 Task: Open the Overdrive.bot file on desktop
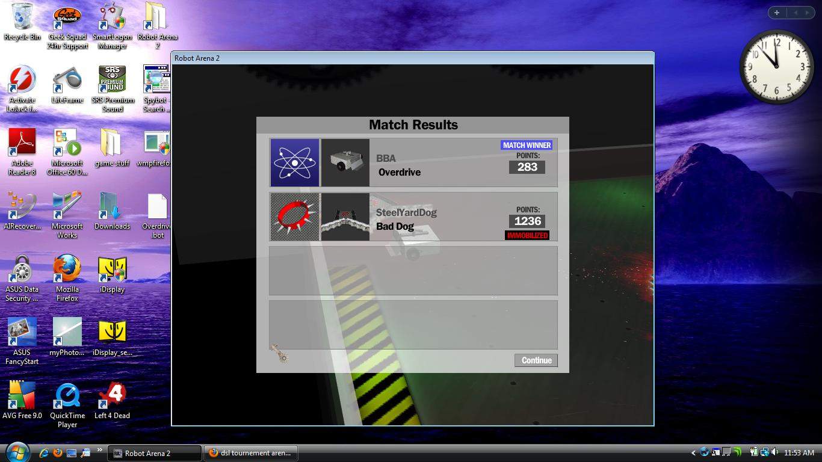pyautogui.click(x=157, y=208)
